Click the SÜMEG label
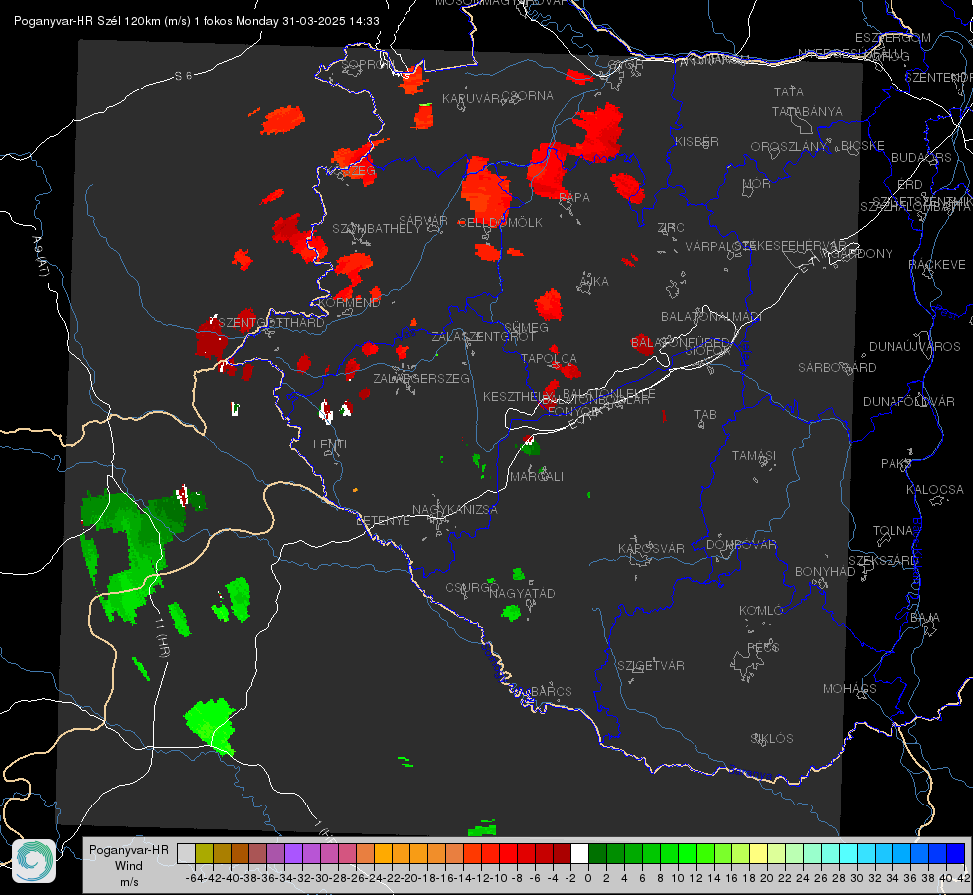 (x=526, y=327)
